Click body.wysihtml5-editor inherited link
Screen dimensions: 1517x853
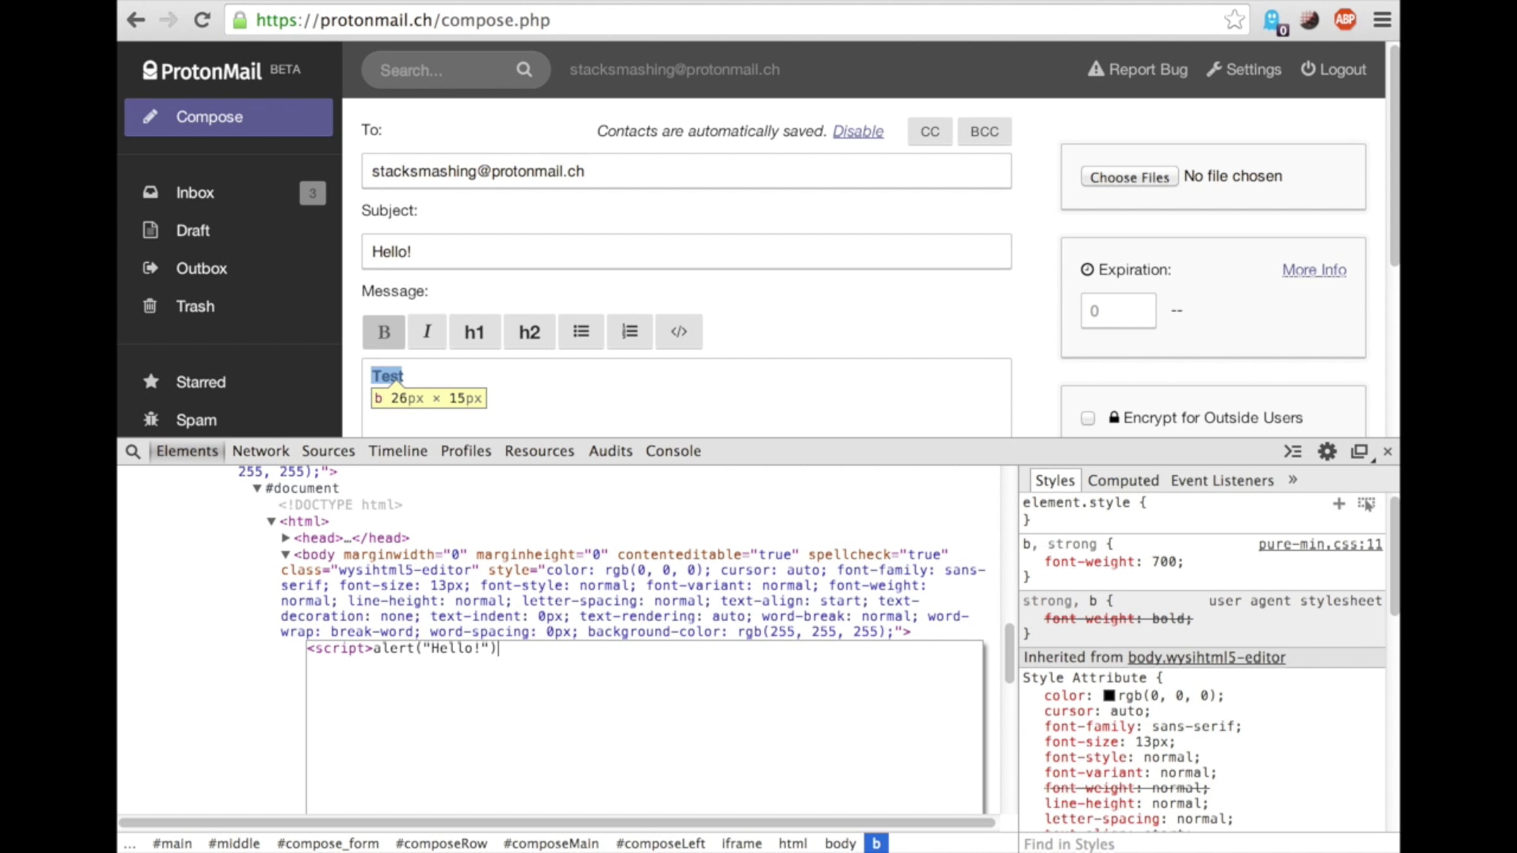pyautogui.click(x=1207, y=658)
